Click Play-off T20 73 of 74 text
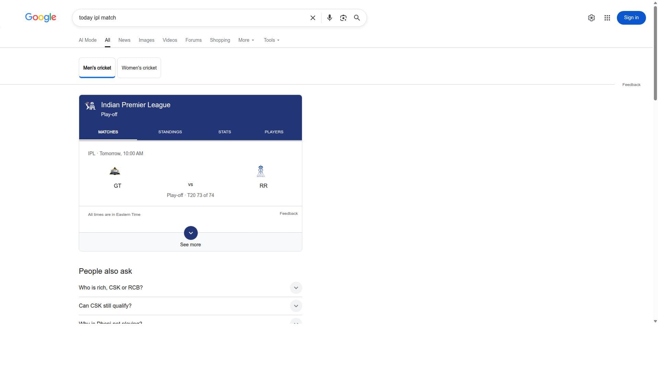This screenshot has width=658, height=370. 190,195
